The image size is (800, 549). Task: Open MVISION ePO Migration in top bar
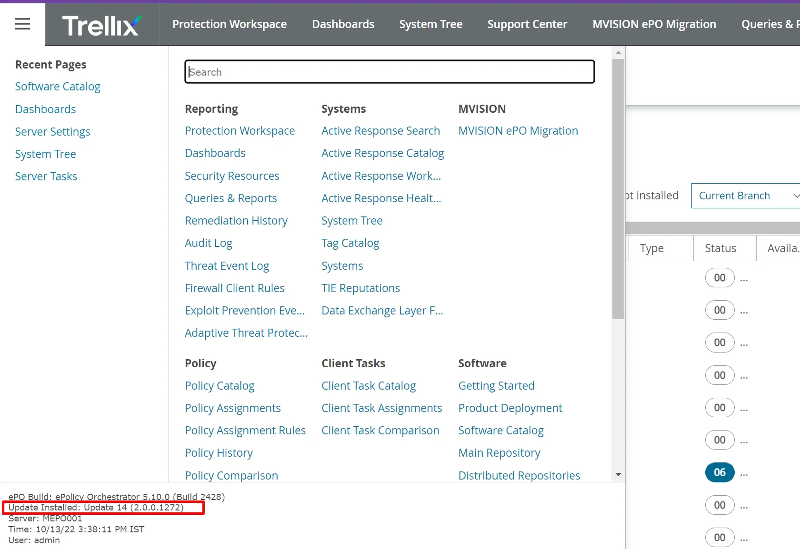point(654,24)
